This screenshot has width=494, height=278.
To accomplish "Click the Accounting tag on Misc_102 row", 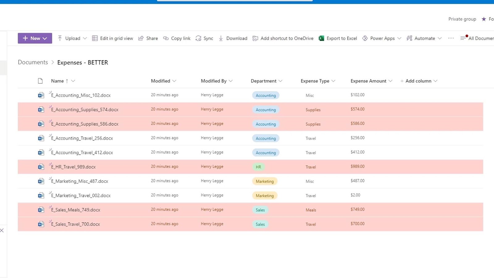I will point(266,95).
